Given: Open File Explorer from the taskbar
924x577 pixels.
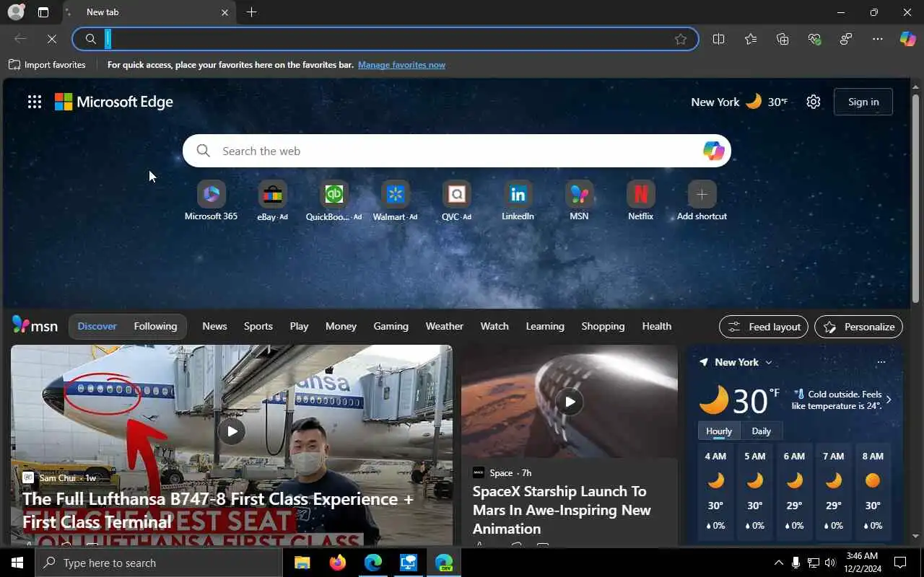Looking at the screenshot, I should coord(302,563).
